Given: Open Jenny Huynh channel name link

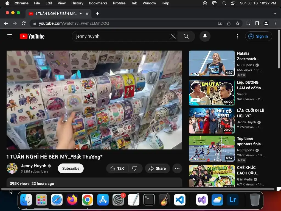Looking at the screenshot, I should tap(33, 166).
